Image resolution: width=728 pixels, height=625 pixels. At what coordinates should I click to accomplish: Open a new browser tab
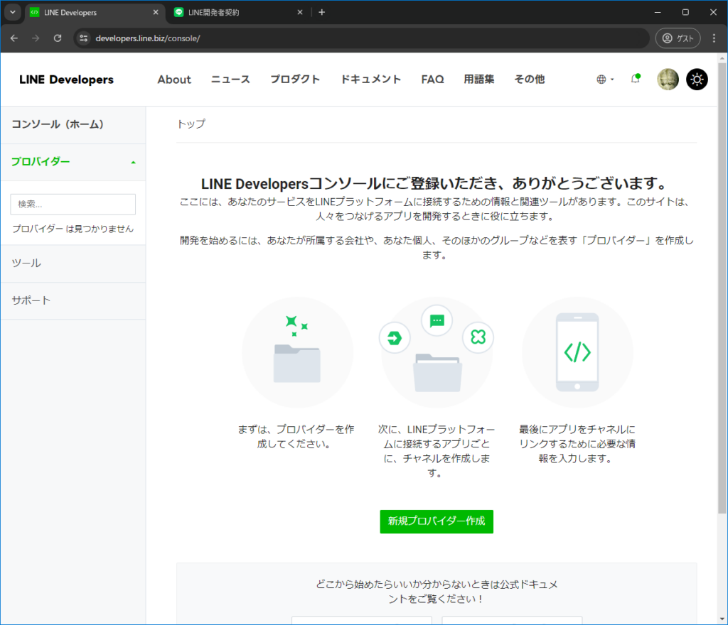(322, 13)
